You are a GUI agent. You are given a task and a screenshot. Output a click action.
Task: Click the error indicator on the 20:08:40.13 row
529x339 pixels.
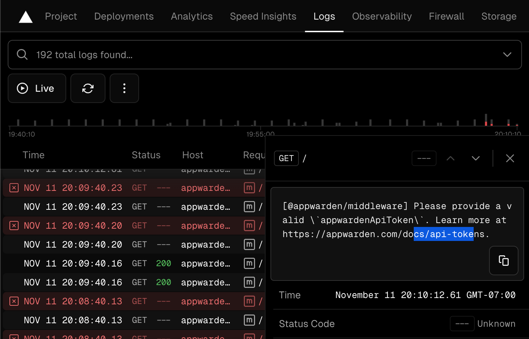(14, 301)
